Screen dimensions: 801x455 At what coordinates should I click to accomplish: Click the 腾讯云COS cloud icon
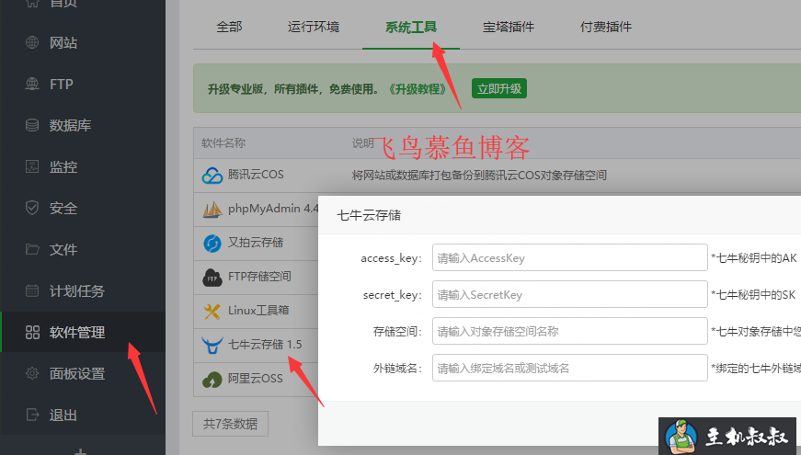[x=212, y=176]
